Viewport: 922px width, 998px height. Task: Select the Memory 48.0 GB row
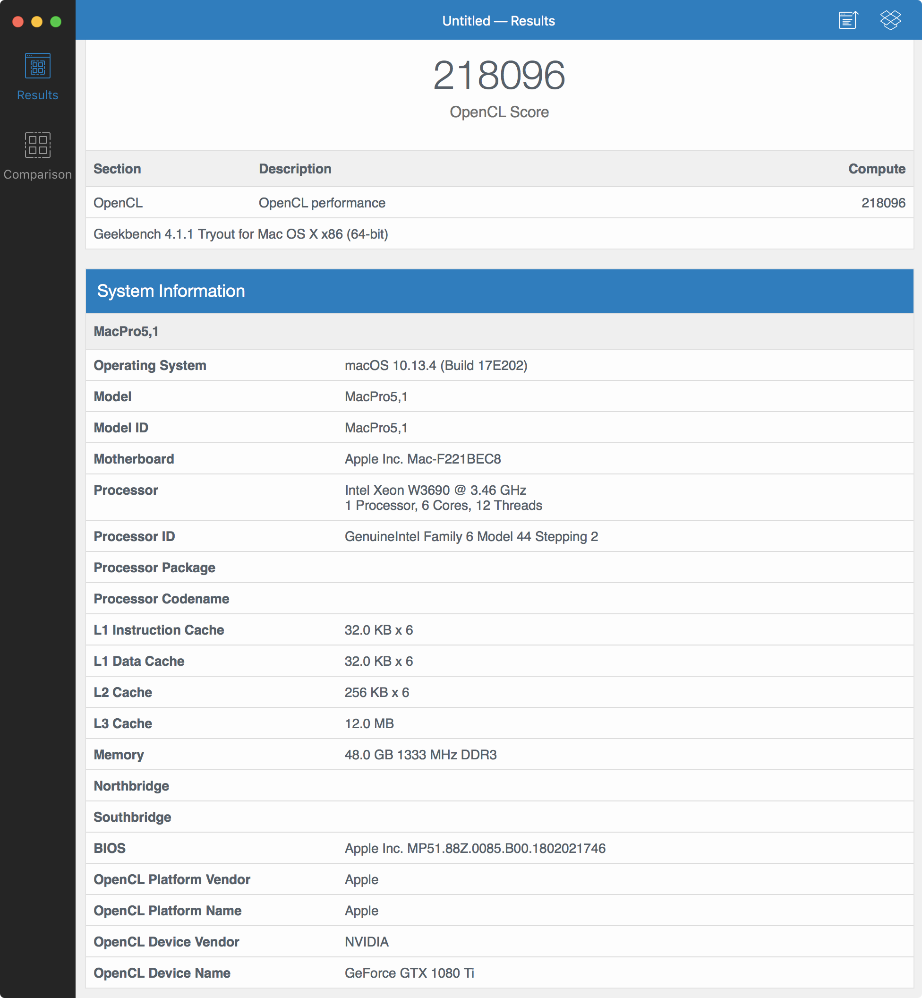(420, 755)
